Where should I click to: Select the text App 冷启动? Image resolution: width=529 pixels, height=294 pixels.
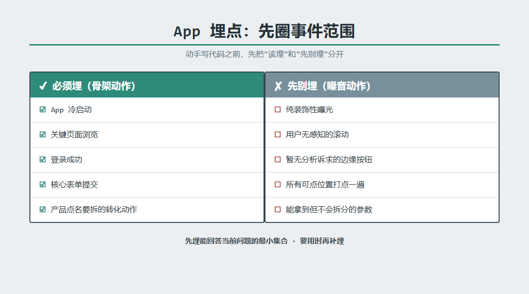(x=71, y=110)
